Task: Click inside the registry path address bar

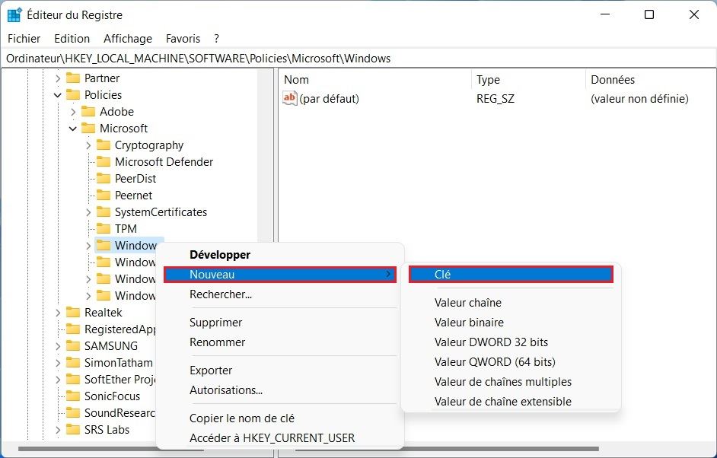Action: [x=228, y=58]
